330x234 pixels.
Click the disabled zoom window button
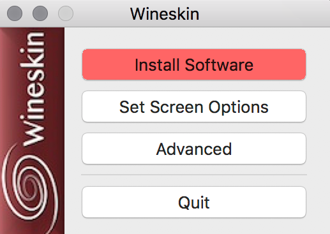(x=66, y=13)
